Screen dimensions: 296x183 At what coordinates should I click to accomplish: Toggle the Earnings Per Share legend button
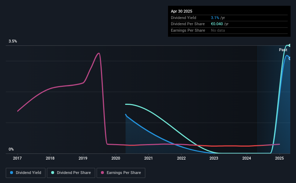(121, 173)
